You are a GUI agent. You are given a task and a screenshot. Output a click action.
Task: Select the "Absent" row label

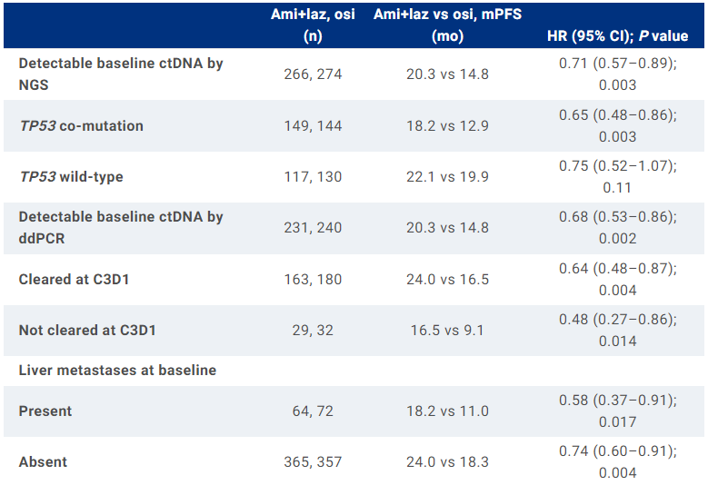(43, 462)
